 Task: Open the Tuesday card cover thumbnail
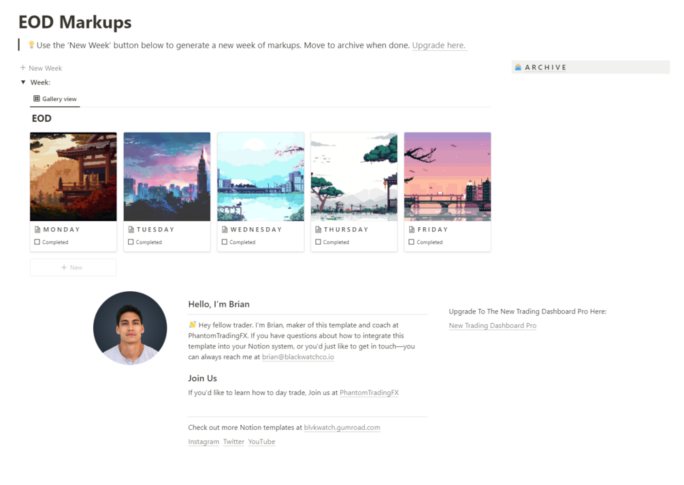[x=167, y=176]
